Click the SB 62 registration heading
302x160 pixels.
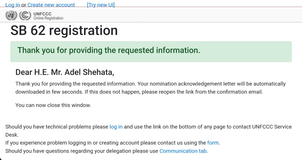coord(64,30)
